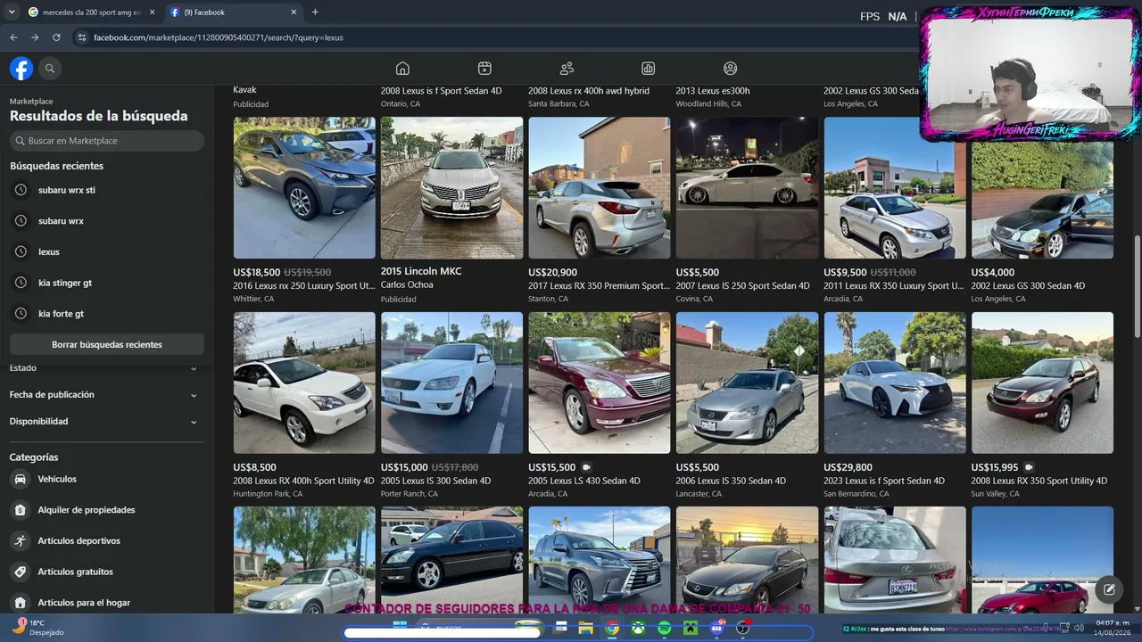
Task: Open Xbox app from the taskbar
Action: click(x=639, y=629)
